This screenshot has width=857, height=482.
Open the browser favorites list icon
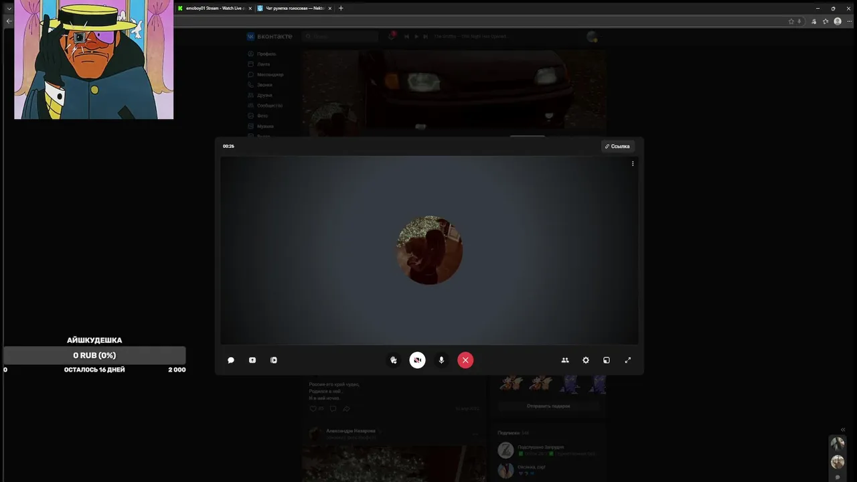[826, 21]
